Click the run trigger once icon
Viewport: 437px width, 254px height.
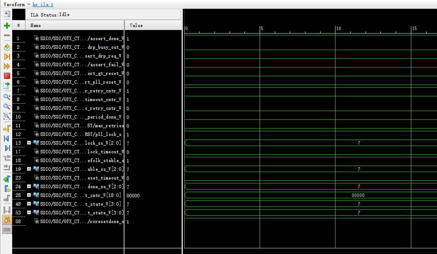pos(7,57)
